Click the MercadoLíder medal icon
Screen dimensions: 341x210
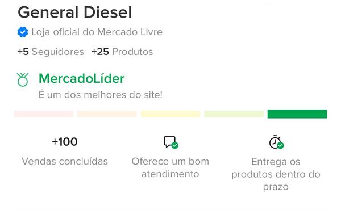[23, 80]
